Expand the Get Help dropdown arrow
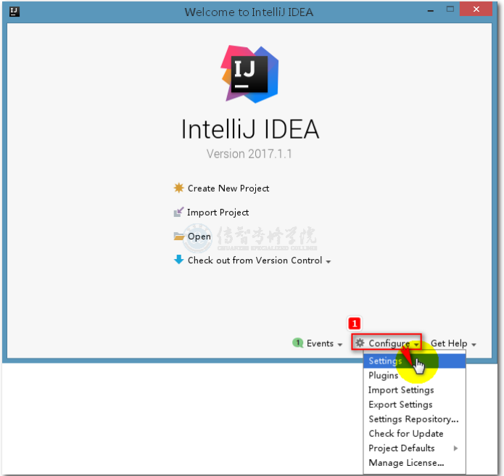 [474, 345]
